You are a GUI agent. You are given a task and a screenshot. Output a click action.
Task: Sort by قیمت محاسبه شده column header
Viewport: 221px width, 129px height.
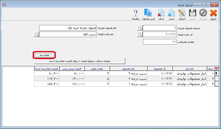coord(47,69)
